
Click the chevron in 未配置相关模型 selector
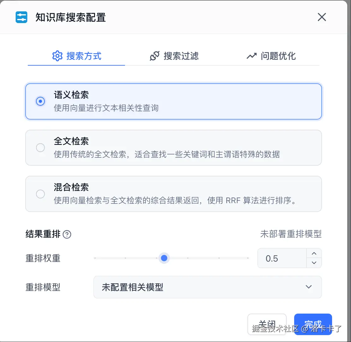coord(309,287)
